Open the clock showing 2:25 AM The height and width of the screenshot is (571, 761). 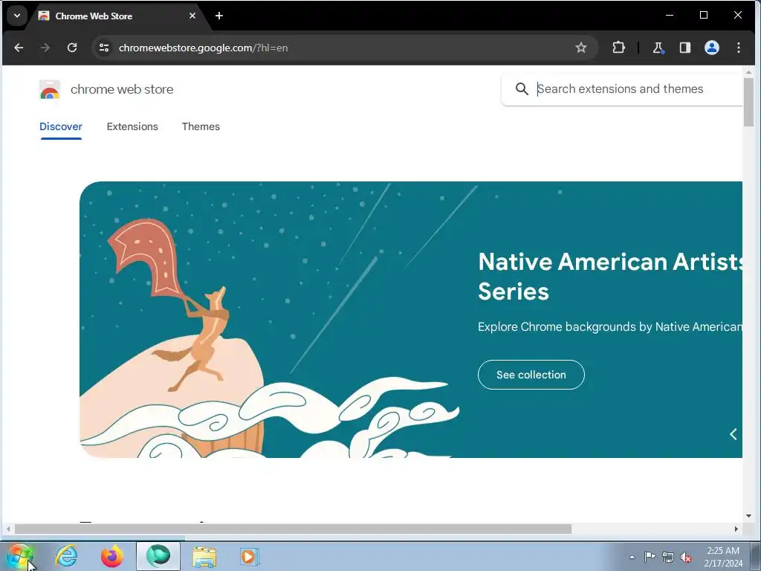coord(723,557)
